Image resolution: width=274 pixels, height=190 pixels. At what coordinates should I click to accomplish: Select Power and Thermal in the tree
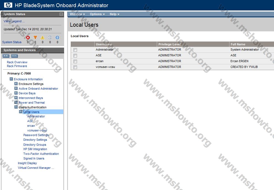[x=32, y=103]
